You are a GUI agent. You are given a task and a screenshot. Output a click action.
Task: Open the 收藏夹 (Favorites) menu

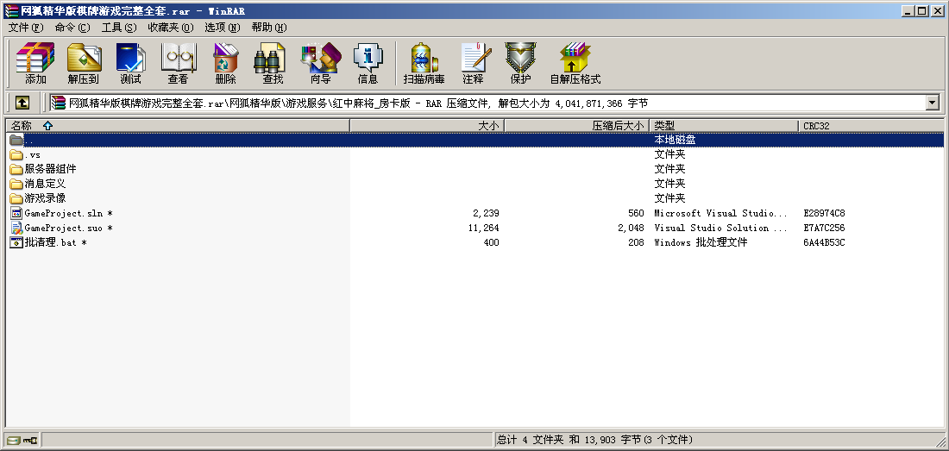pos(170,28)
